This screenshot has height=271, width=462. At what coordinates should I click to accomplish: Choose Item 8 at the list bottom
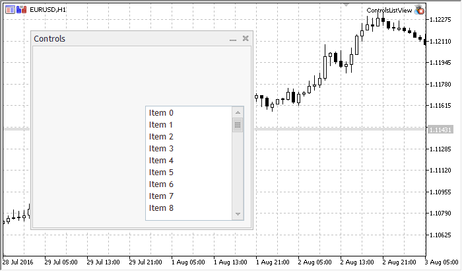(x=161, y=208)
